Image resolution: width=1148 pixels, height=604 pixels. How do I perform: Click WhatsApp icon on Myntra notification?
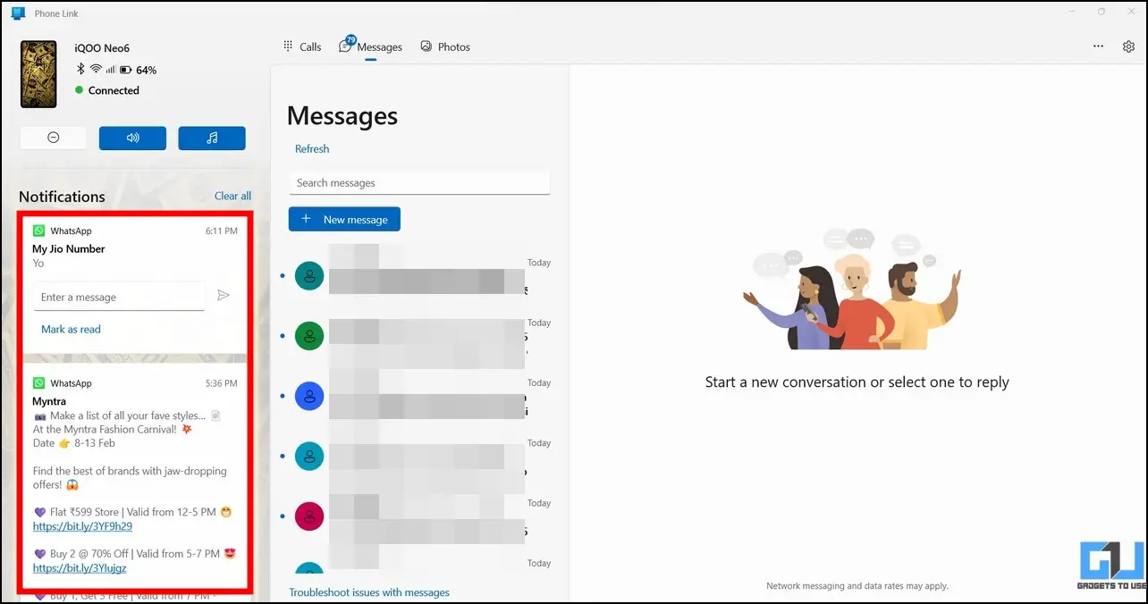(x=38, y=382)
